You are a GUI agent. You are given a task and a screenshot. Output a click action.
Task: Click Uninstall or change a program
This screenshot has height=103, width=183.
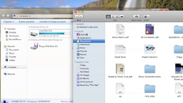click(x=53, y=22)
